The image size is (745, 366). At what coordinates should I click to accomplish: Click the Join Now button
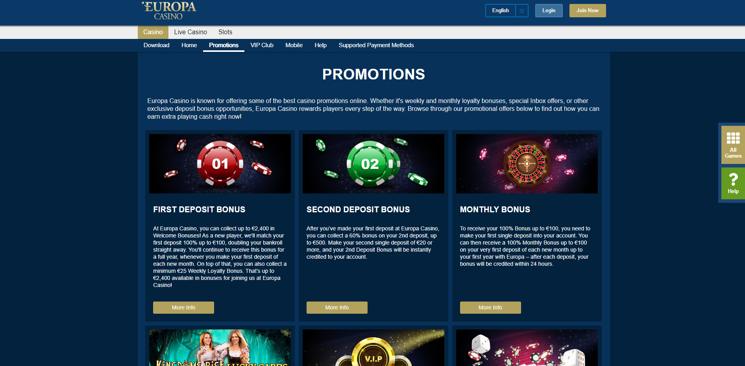[x=588, y=11]
